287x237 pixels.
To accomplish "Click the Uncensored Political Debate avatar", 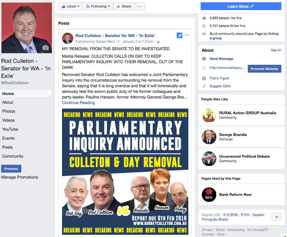I will click(x=209, y=158).
